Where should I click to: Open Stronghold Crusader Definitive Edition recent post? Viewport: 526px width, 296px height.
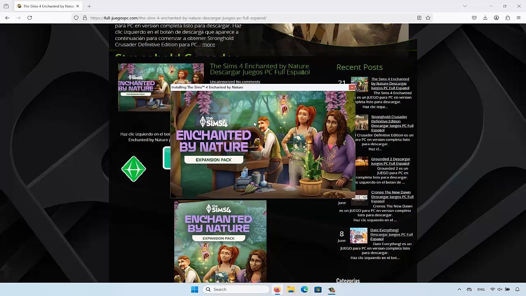point(392,123)
